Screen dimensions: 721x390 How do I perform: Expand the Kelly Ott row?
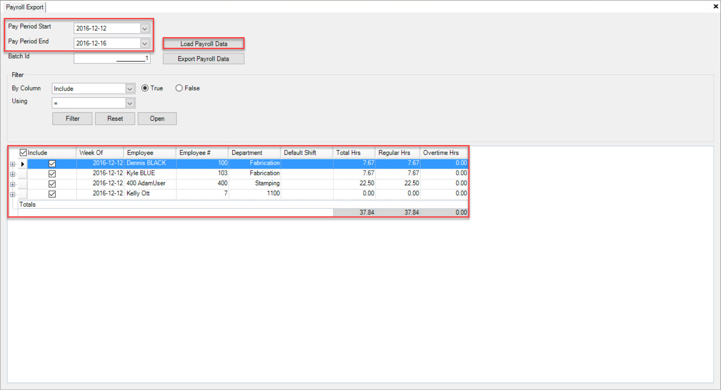coord(12,195)
